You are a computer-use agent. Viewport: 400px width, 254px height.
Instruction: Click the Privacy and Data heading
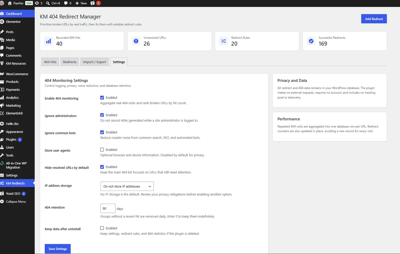click(x=292, y=80)
